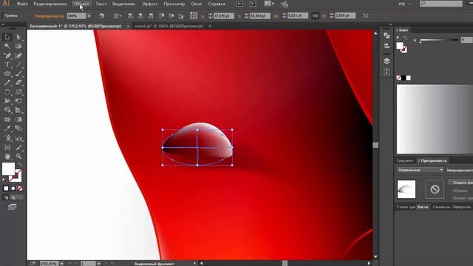Open Файл menu

click(x=22, y=4)
